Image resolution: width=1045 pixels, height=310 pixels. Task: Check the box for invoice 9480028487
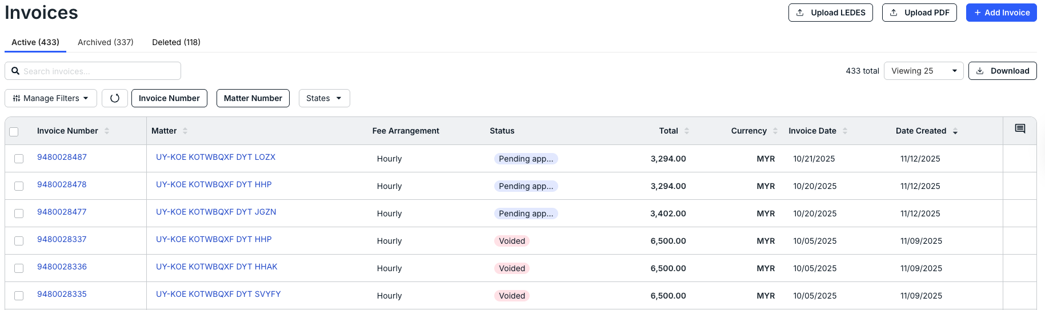pyautogui.click(x=19, y=159)
